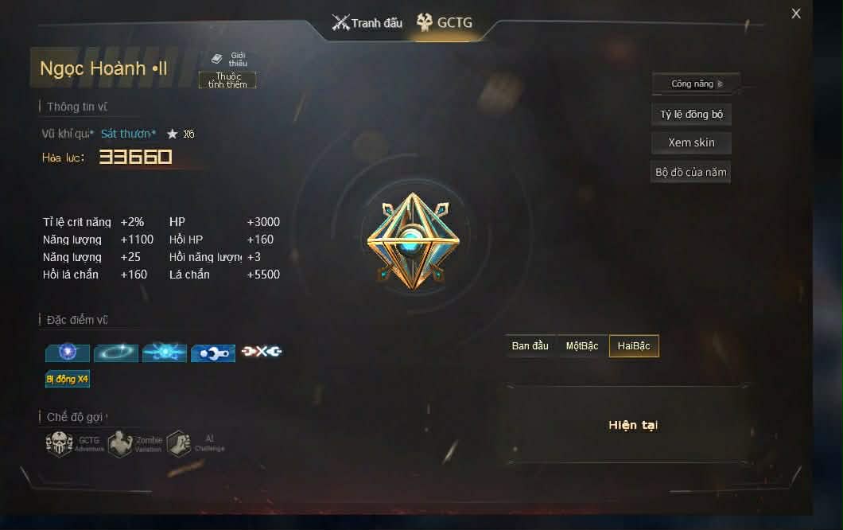Click the glowing orb trait icon
843x530 pixels.
pyautogui.click(x=68, y=353)
